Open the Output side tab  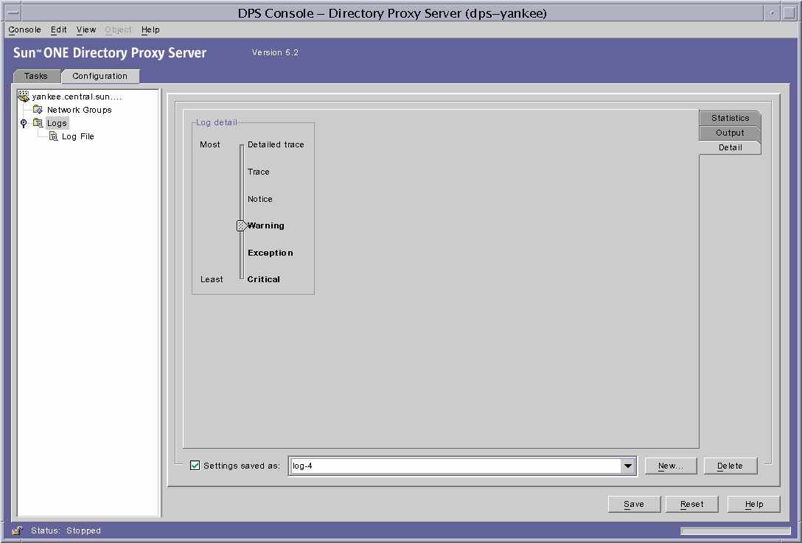730,133
